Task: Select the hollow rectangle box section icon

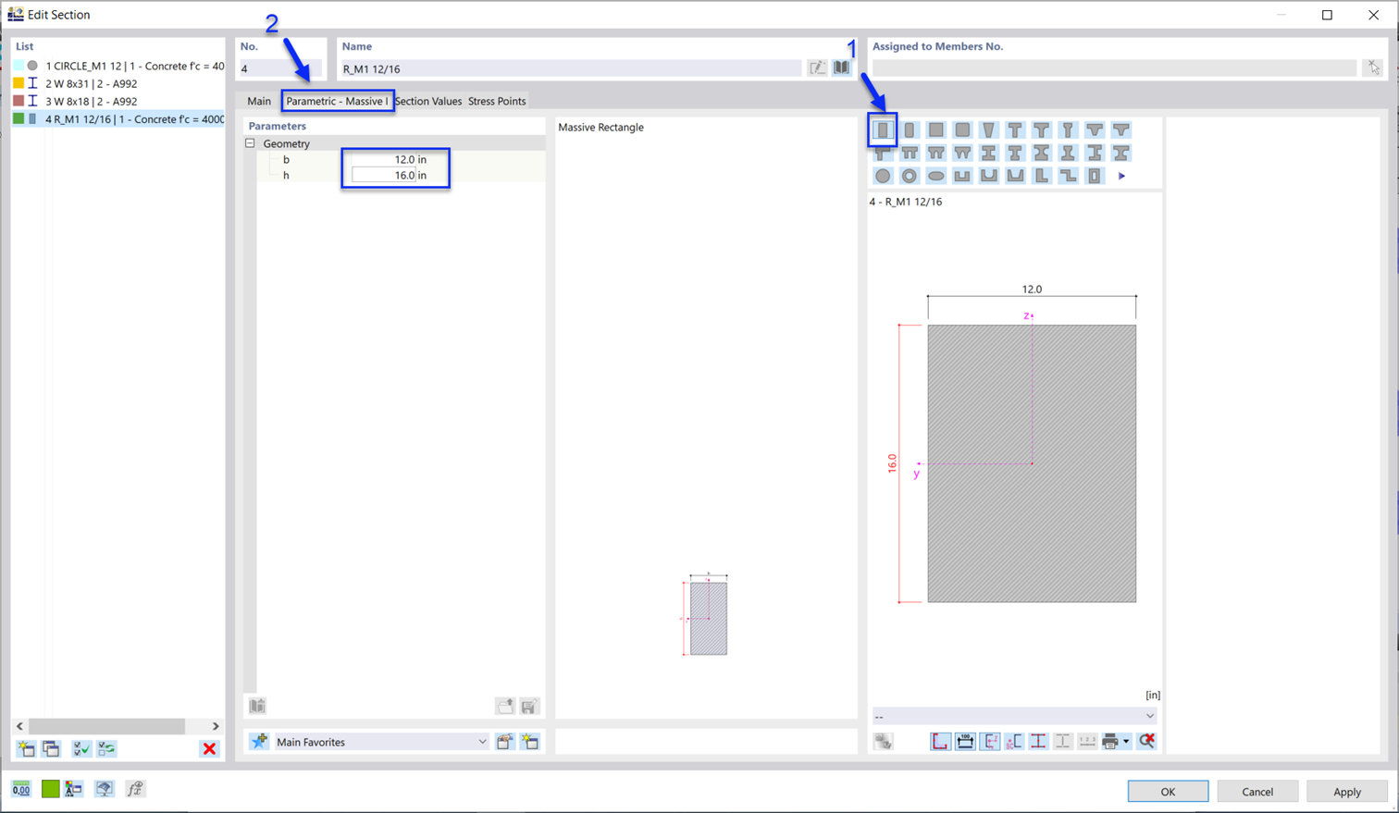Action: [x=1095, y=176]
